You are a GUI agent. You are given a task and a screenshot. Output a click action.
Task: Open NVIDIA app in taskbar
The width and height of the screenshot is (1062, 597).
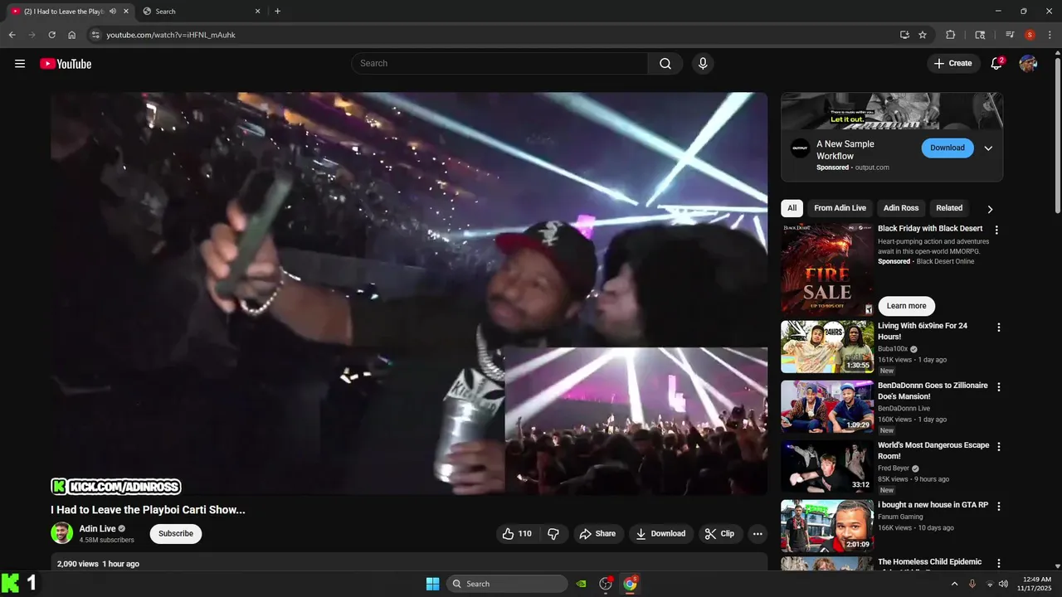click(x=582, y=584)
